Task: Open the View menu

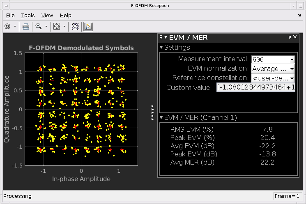Action: [x=47, y=16]
